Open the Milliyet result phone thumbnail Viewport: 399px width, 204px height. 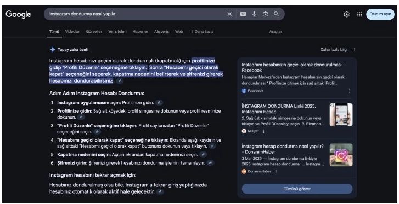tap(341, 115)
